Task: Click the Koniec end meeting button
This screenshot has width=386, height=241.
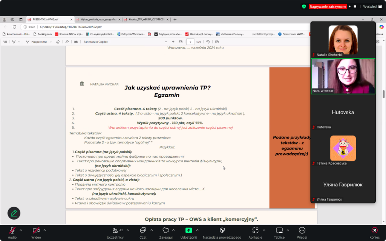Action: (374, 230)
